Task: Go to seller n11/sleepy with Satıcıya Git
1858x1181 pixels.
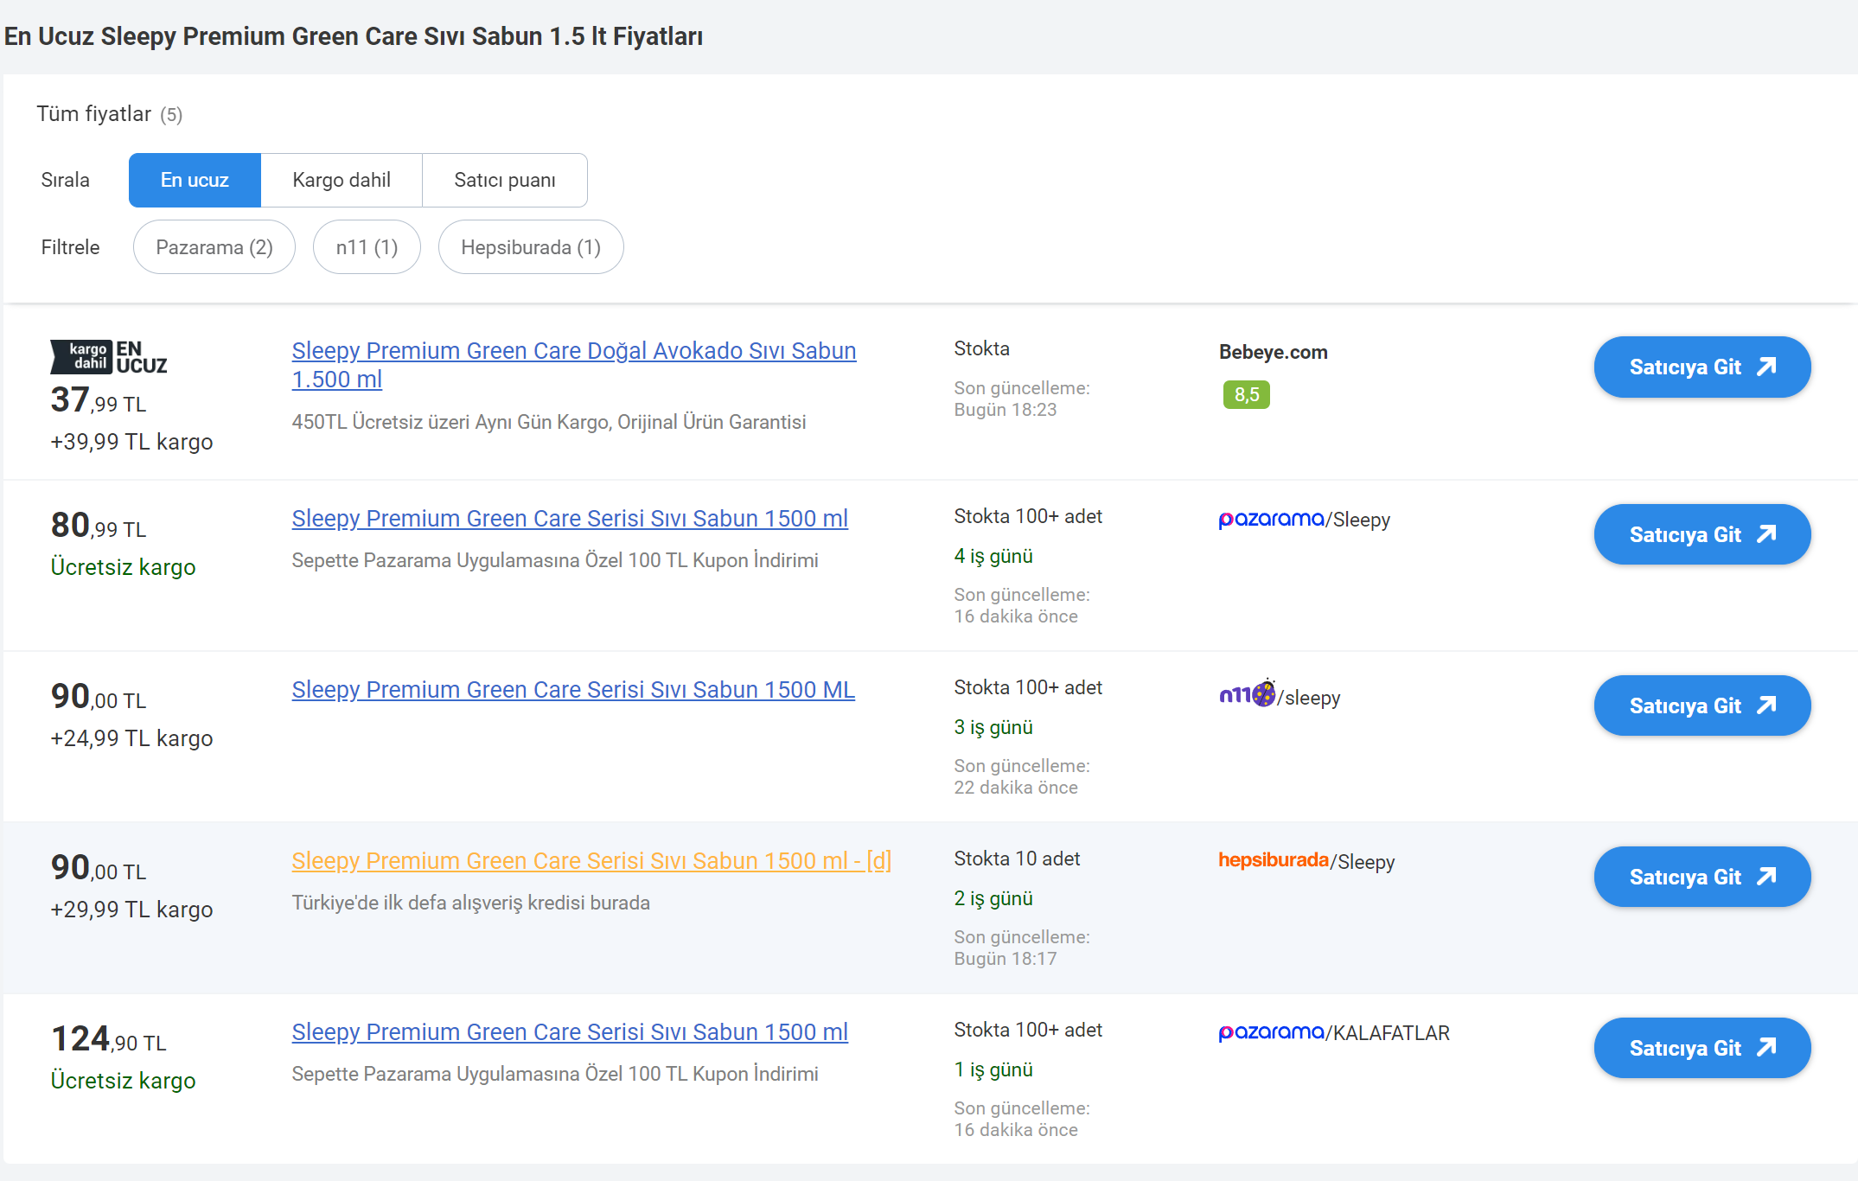Action: [1702, 705]
